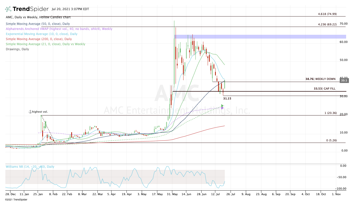Click the TrendSpider spider logo icon
The height and width of the screenshot is (202, 354).
click(x=8, y=9)
